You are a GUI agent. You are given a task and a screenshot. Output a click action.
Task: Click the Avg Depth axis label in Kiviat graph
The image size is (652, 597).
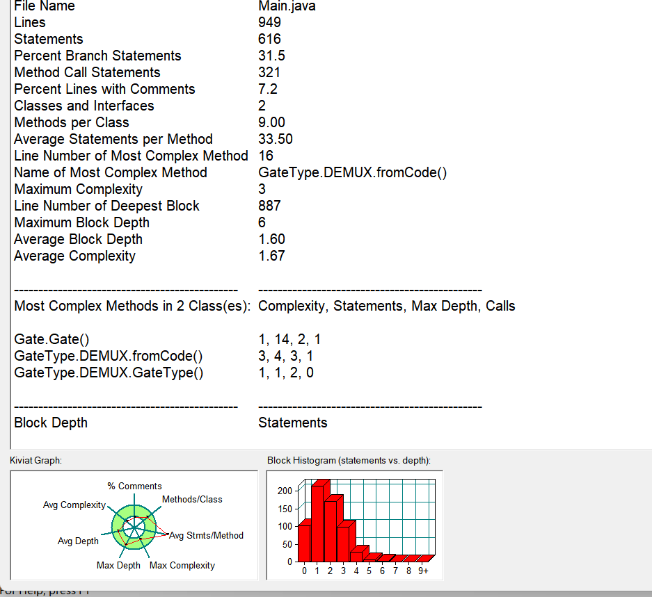(78, 541)
